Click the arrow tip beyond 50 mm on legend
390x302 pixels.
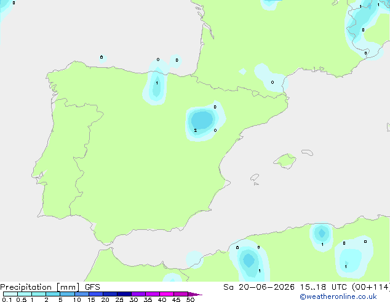[x=195, y=294]
